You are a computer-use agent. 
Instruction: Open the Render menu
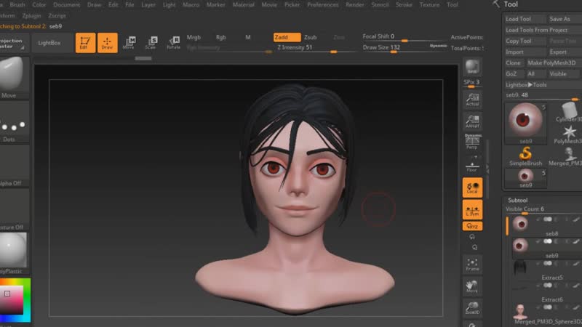coord(355,5)
